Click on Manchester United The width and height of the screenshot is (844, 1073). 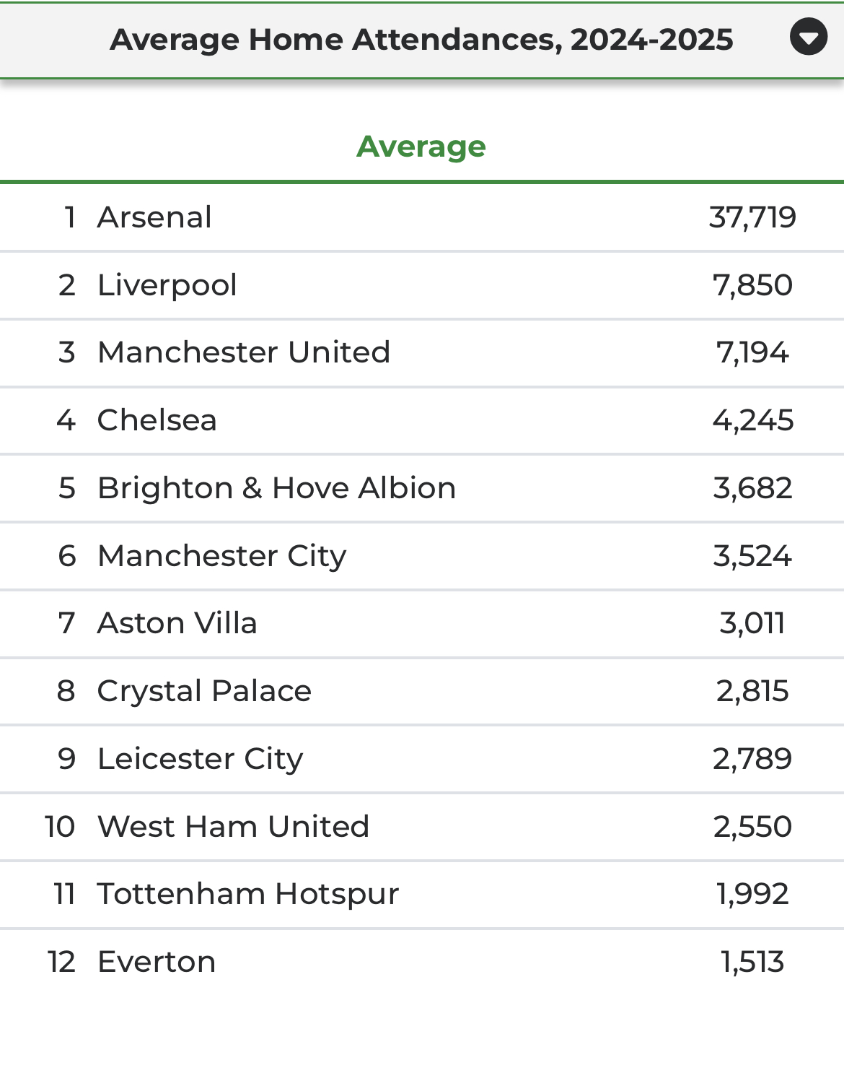point(244,352)
